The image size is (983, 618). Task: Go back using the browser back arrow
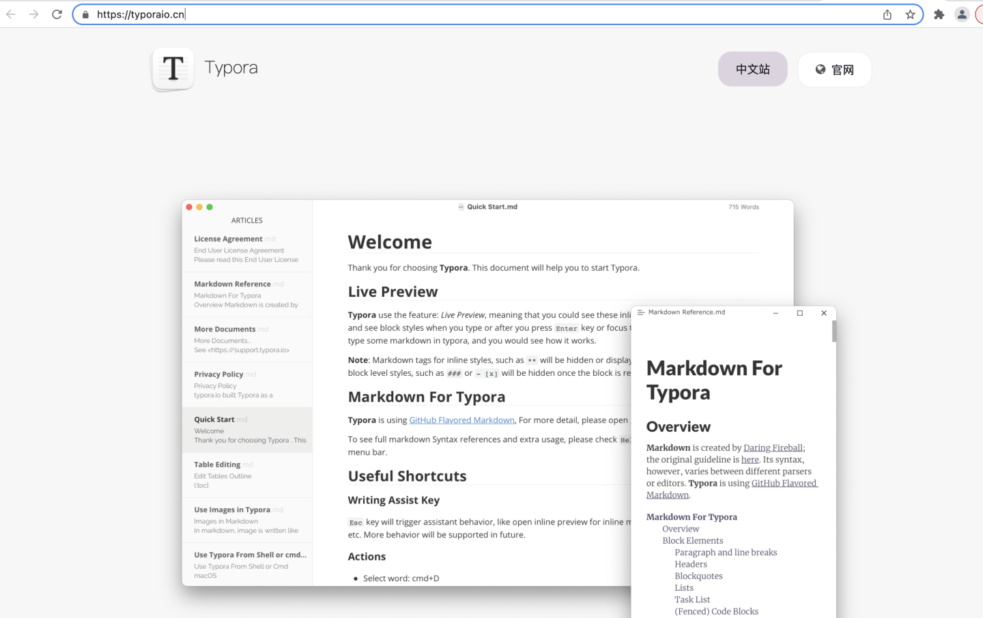(x=11, y=14)
